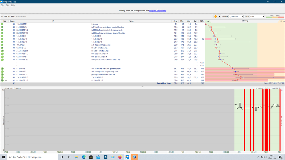Click the timeline graph icon beside hop 20

pos(6,80)
